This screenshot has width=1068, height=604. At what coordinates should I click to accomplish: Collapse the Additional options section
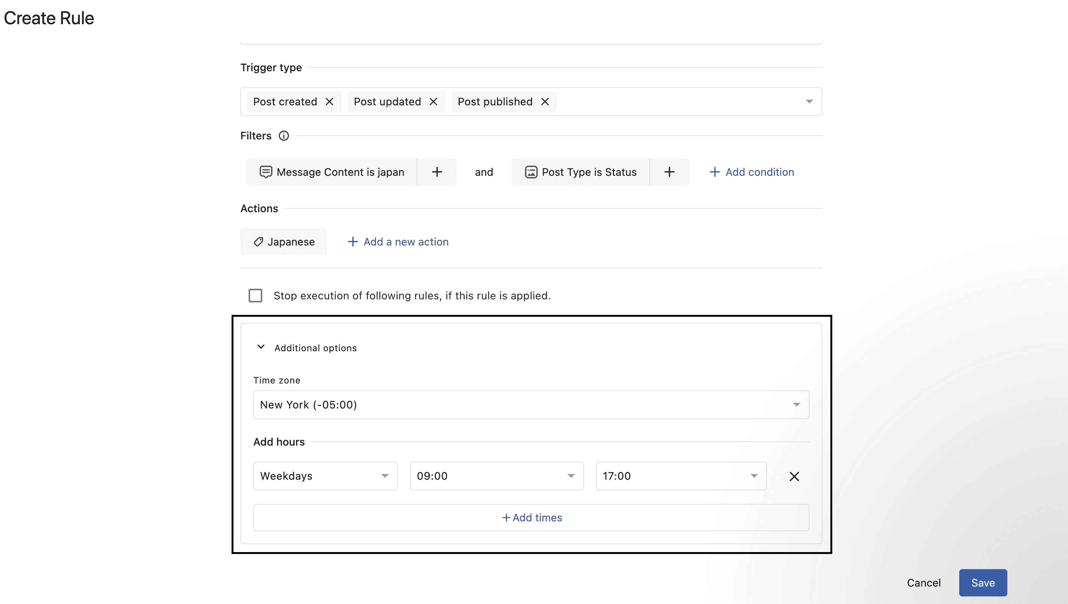pyautogui.click(x=261, y=347)
